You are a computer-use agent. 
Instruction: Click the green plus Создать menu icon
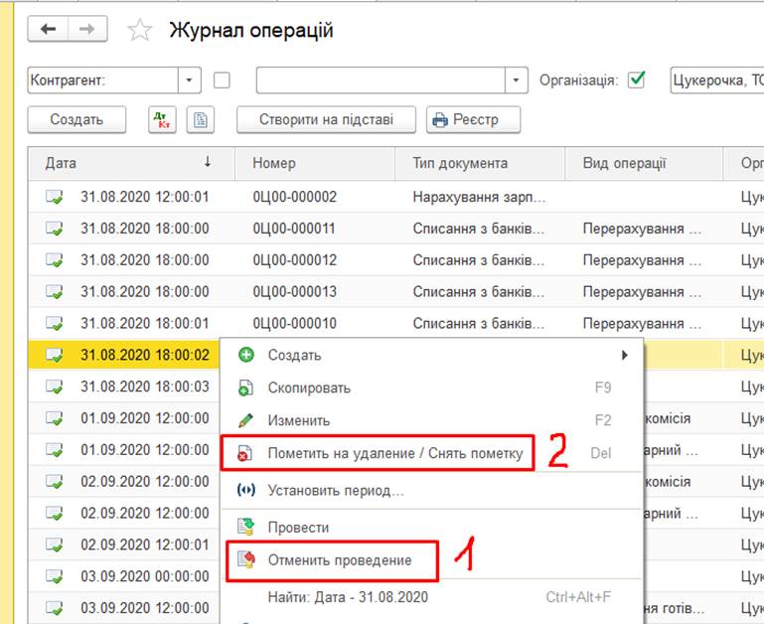246,355
